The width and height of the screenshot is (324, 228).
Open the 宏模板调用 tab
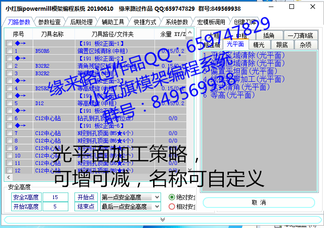211,22
